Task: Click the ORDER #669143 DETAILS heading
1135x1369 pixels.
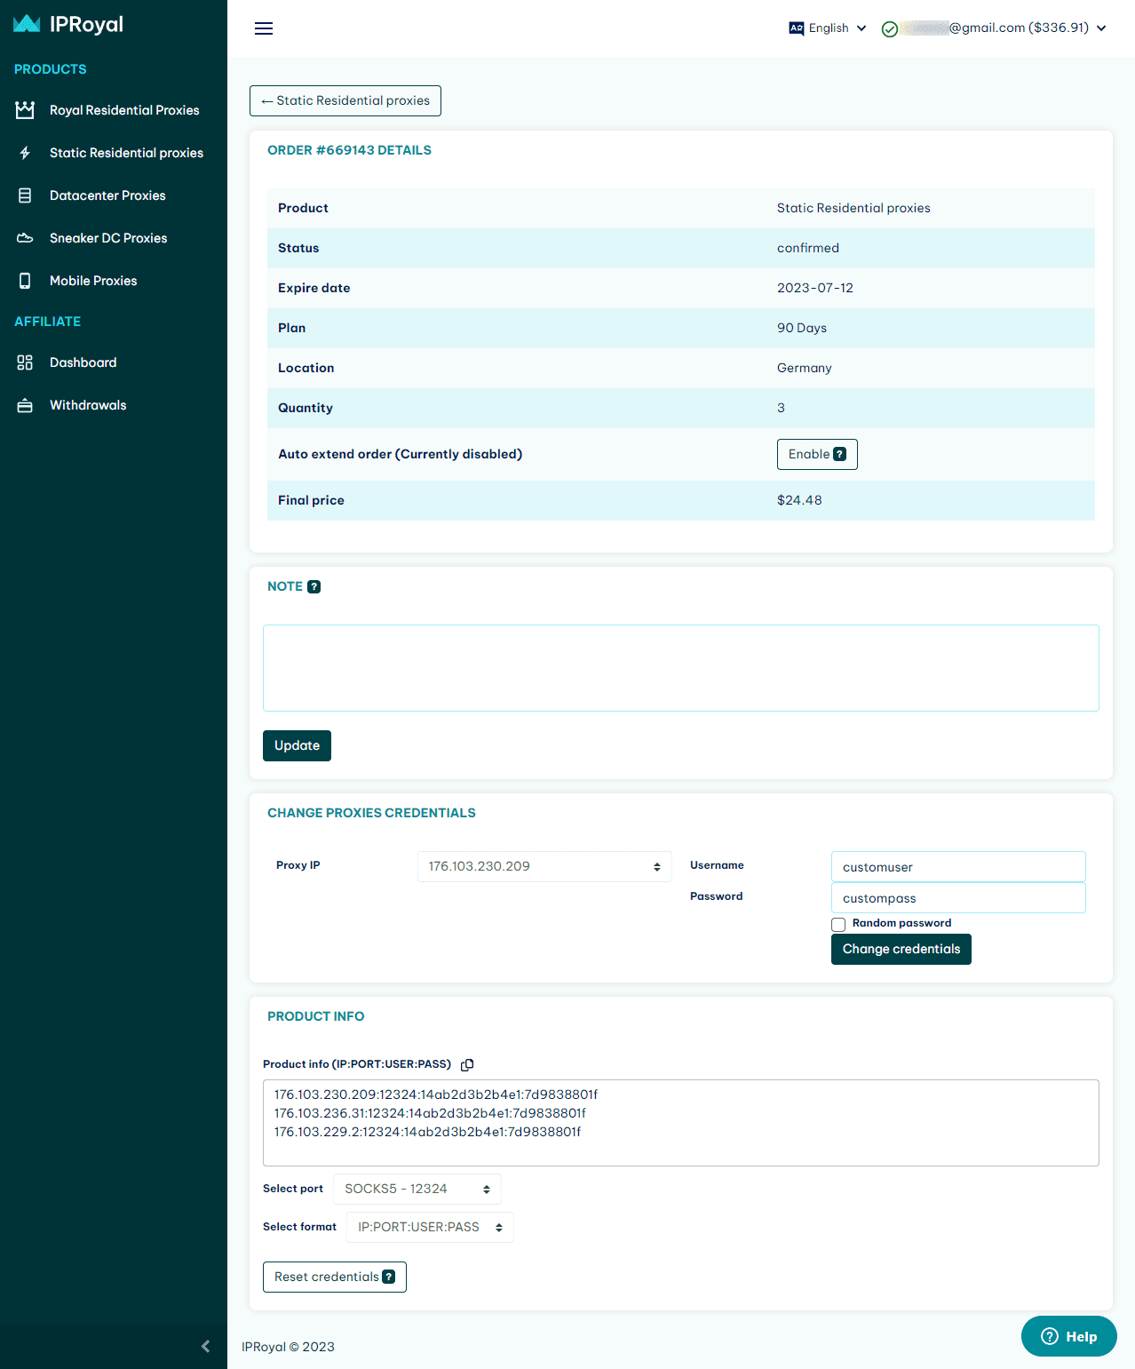Action: 349,150
